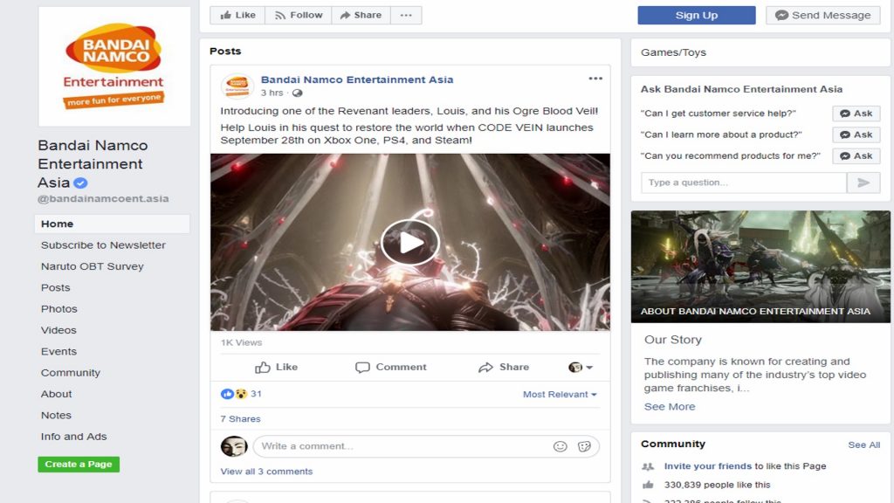This screenshot has width=894, height=503.
Task: Play the CODE VEIN video
Action: (x=410, y=243)
